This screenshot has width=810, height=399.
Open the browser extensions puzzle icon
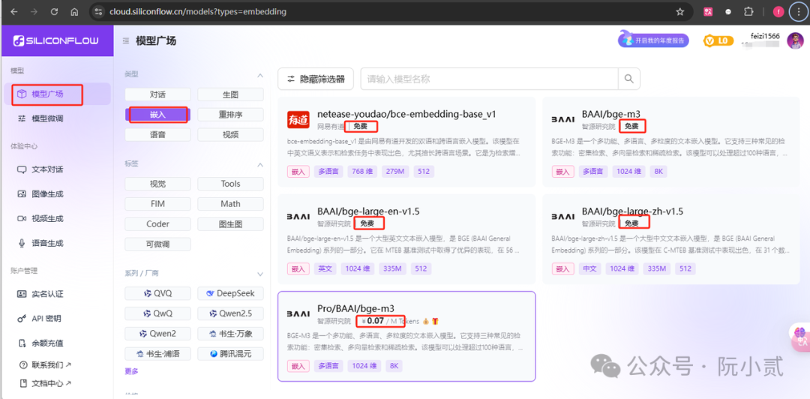tap(748, 11)
